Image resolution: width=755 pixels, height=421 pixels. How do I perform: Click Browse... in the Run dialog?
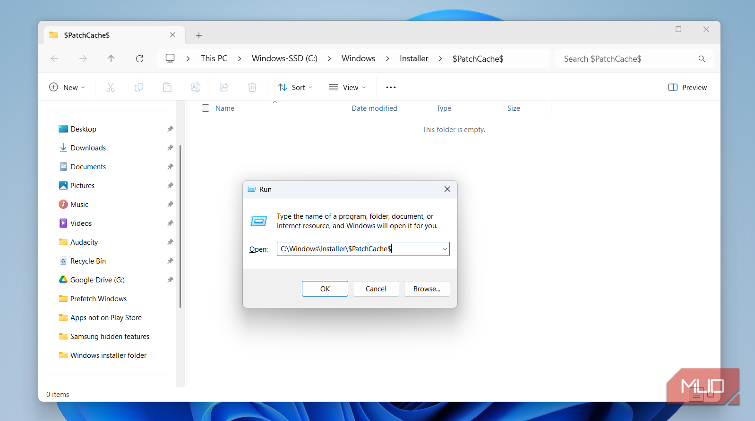click(427, 289)
